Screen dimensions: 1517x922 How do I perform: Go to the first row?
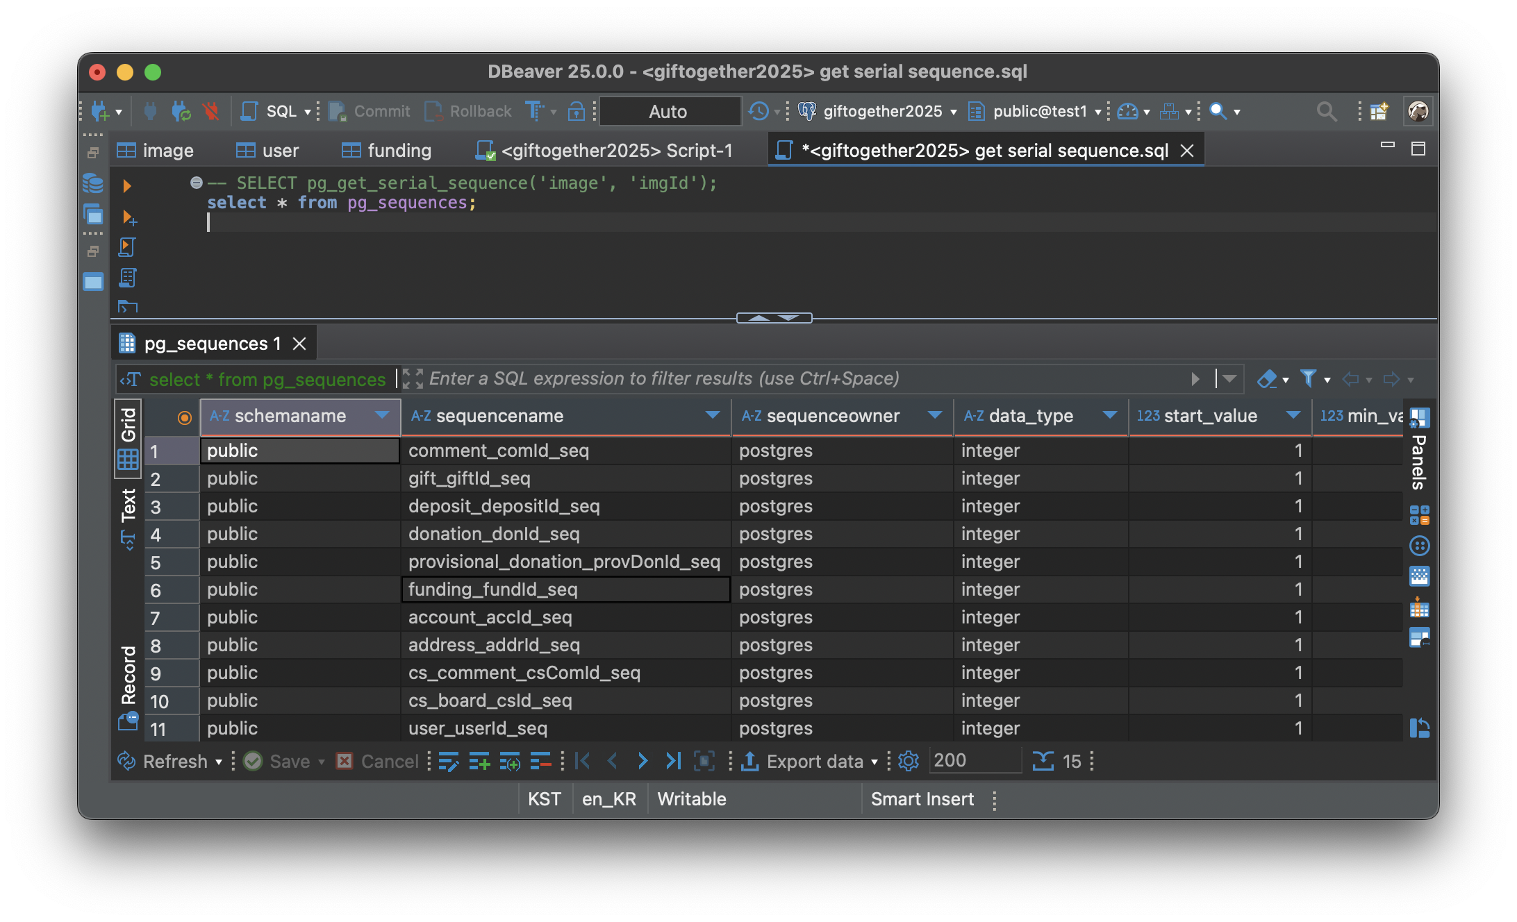(x=583, y=762)
